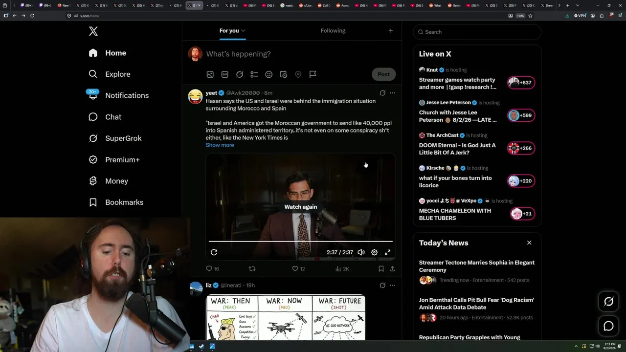Like yeet's post
This screenshot has width=626, height=352.
pyautogui.click(x=298, y=269)
